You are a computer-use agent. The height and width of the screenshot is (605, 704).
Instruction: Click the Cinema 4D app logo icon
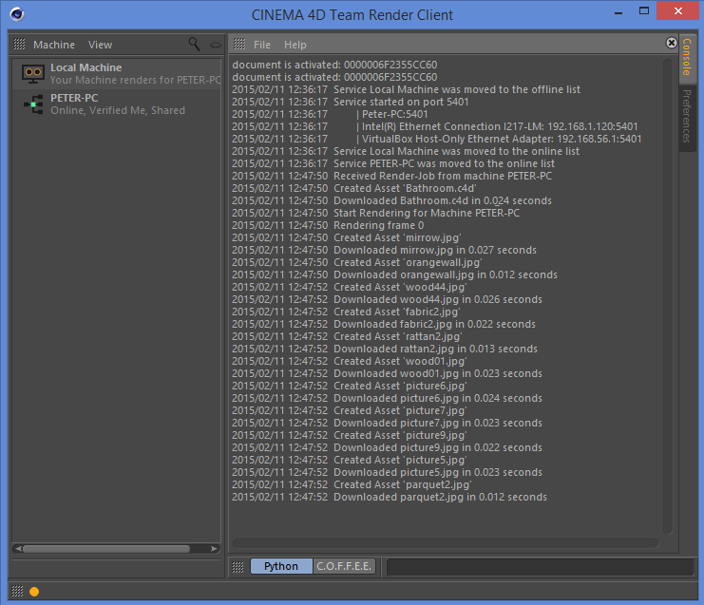[17, 14]
